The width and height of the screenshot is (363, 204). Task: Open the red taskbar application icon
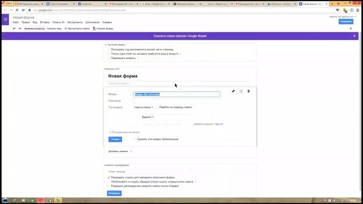pos(41,200)
